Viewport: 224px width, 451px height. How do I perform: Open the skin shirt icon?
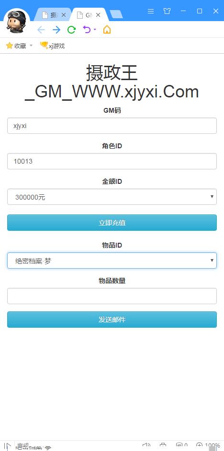167,11
